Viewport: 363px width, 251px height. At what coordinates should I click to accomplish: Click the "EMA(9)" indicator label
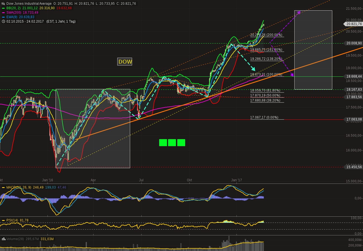click(12, 17)
